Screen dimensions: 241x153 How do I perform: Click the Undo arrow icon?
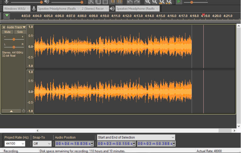130,2
